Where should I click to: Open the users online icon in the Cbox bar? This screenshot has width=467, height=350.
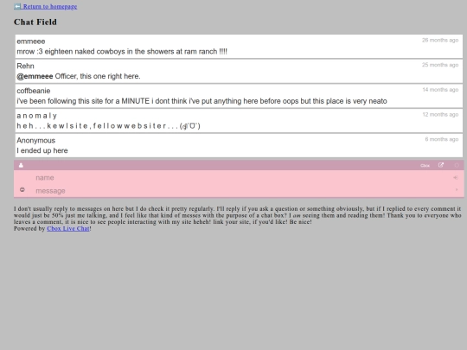point(21,165)
